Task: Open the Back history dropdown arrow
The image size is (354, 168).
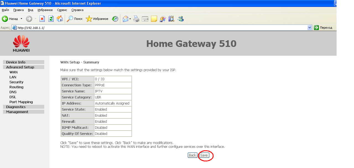Action: 21,19
